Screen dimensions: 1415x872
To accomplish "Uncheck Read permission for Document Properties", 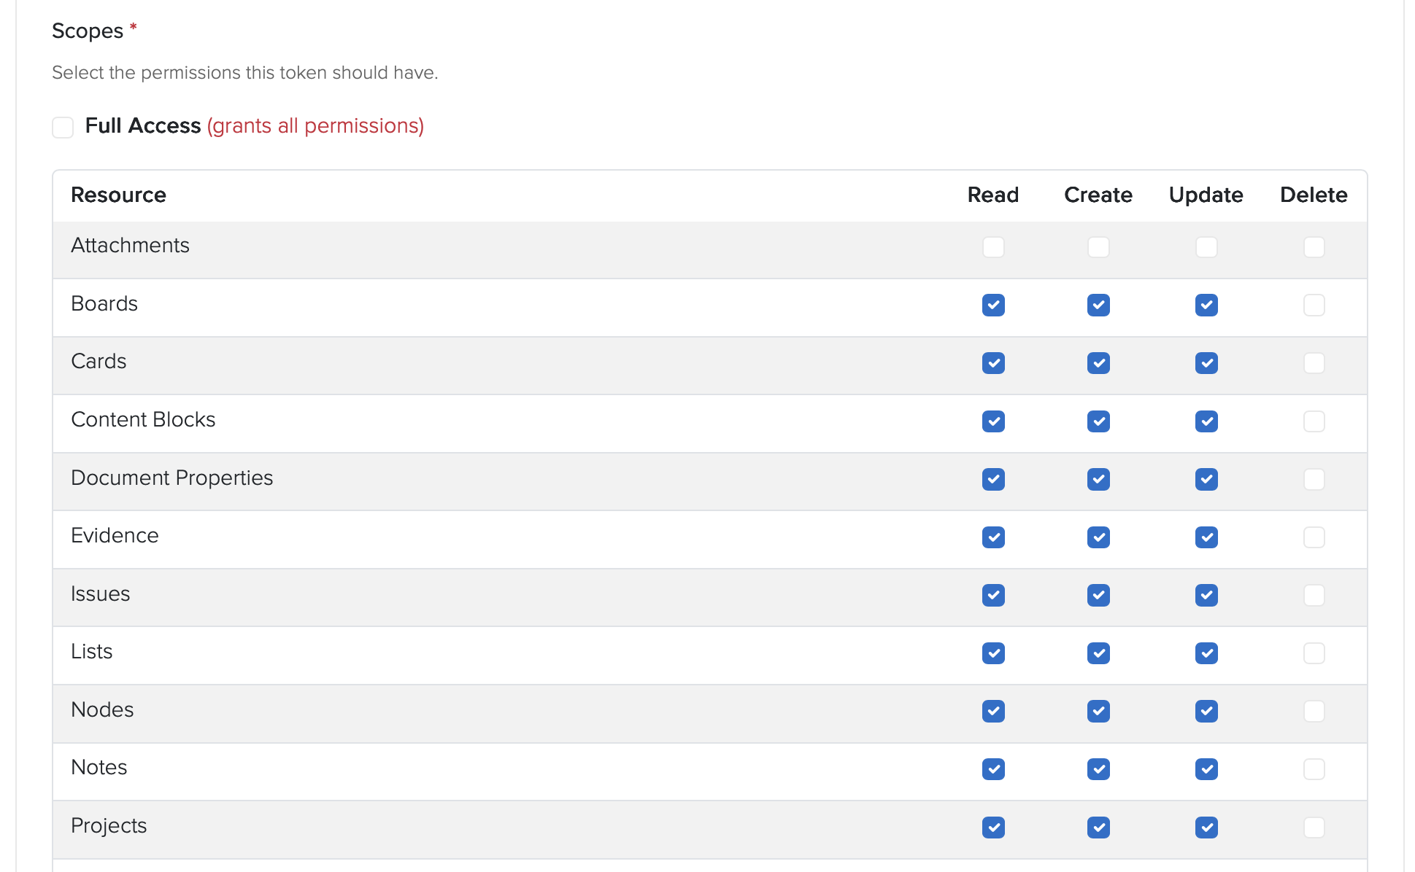I will click(x=993, y=479).
